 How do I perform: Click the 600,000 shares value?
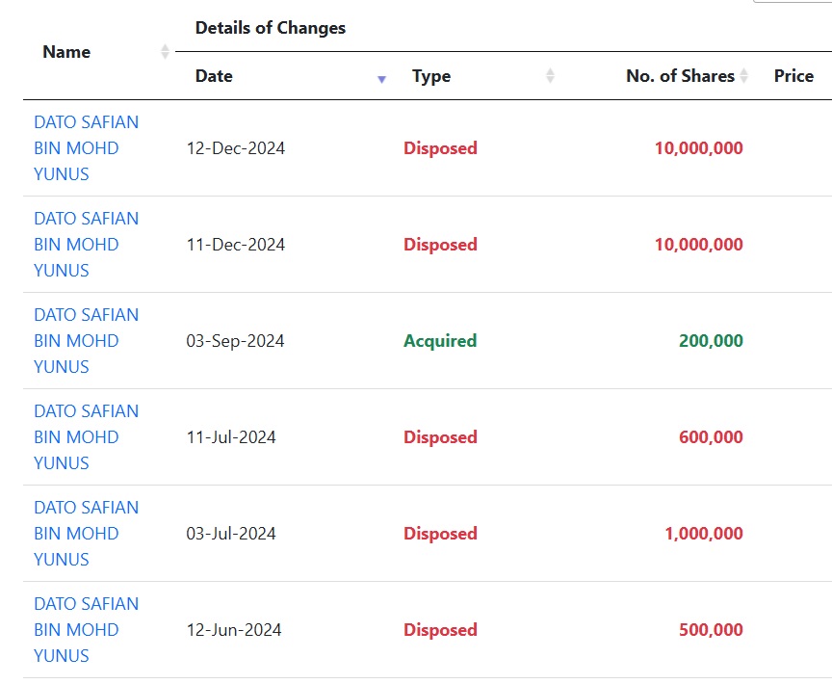click(x=711, y=437)
